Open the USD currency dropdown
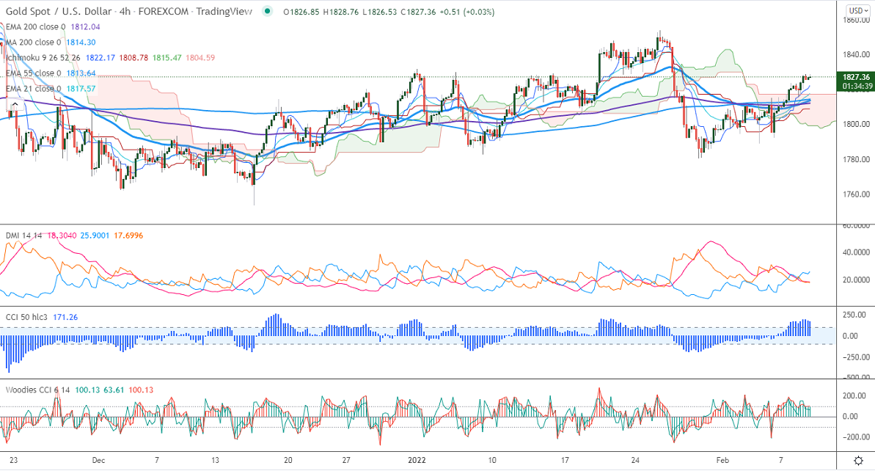875x471 pixels. pos(858,10)
